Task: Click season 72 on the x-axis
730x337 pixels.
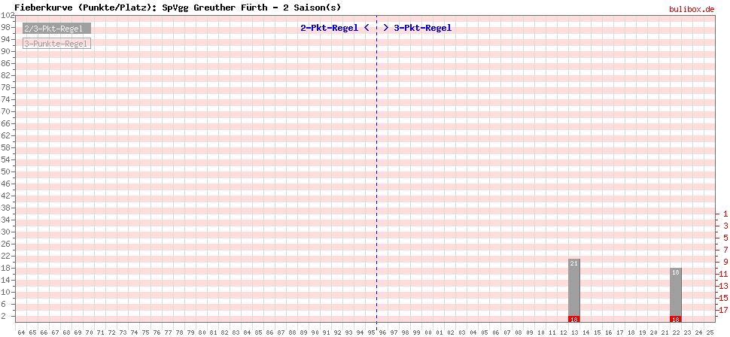Action: click(111, 332)
